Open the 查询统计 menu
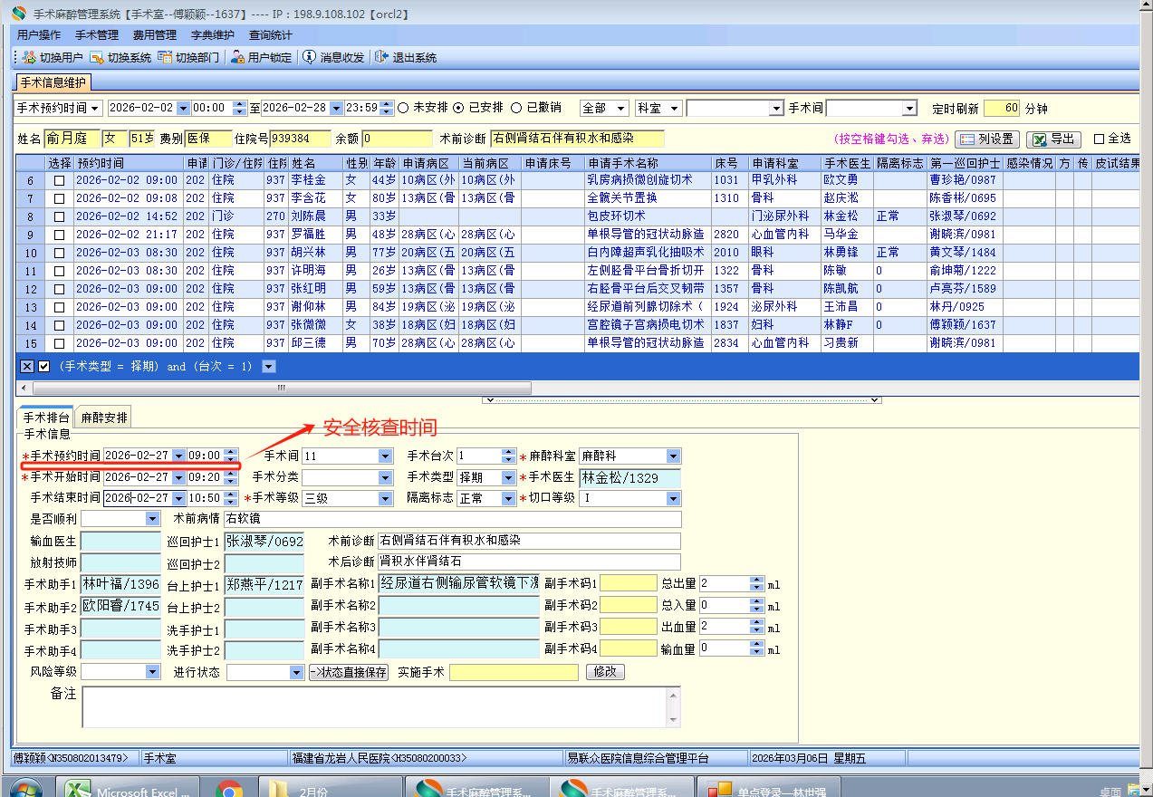The image size is (1153, 797). coord(271,35)
